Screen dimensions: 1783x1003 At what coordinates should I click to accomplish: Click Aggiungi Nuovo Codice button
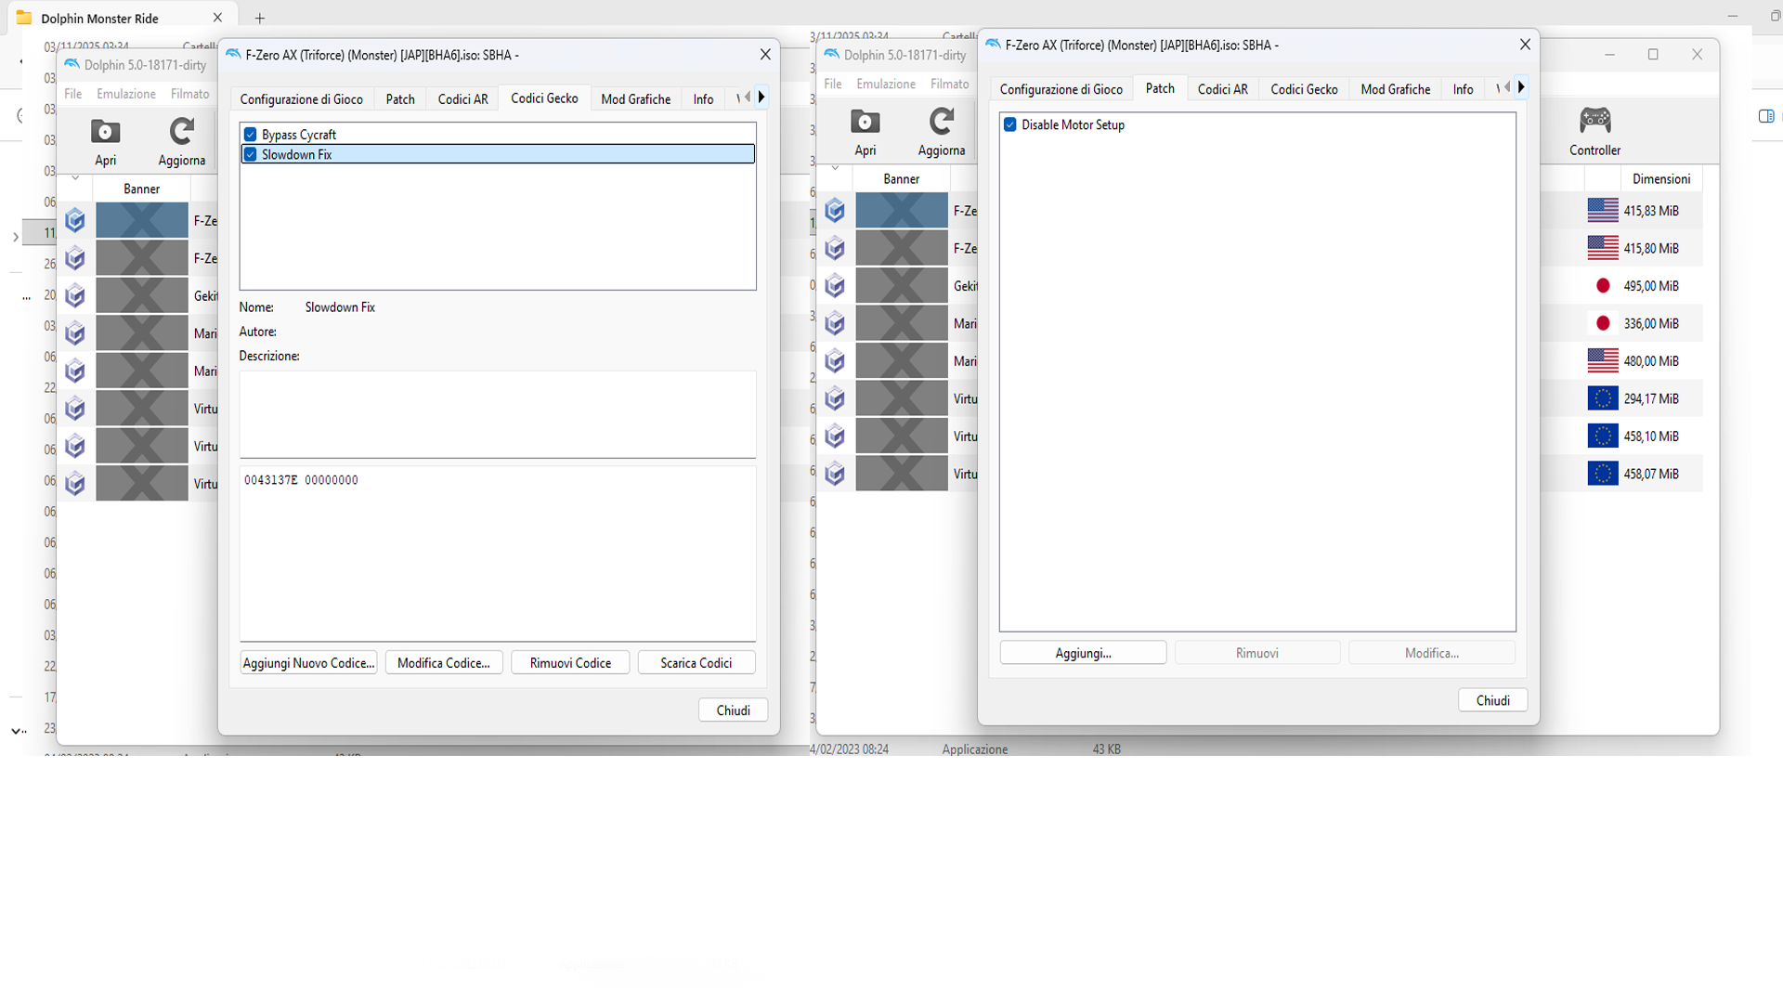tap(308, 663)
